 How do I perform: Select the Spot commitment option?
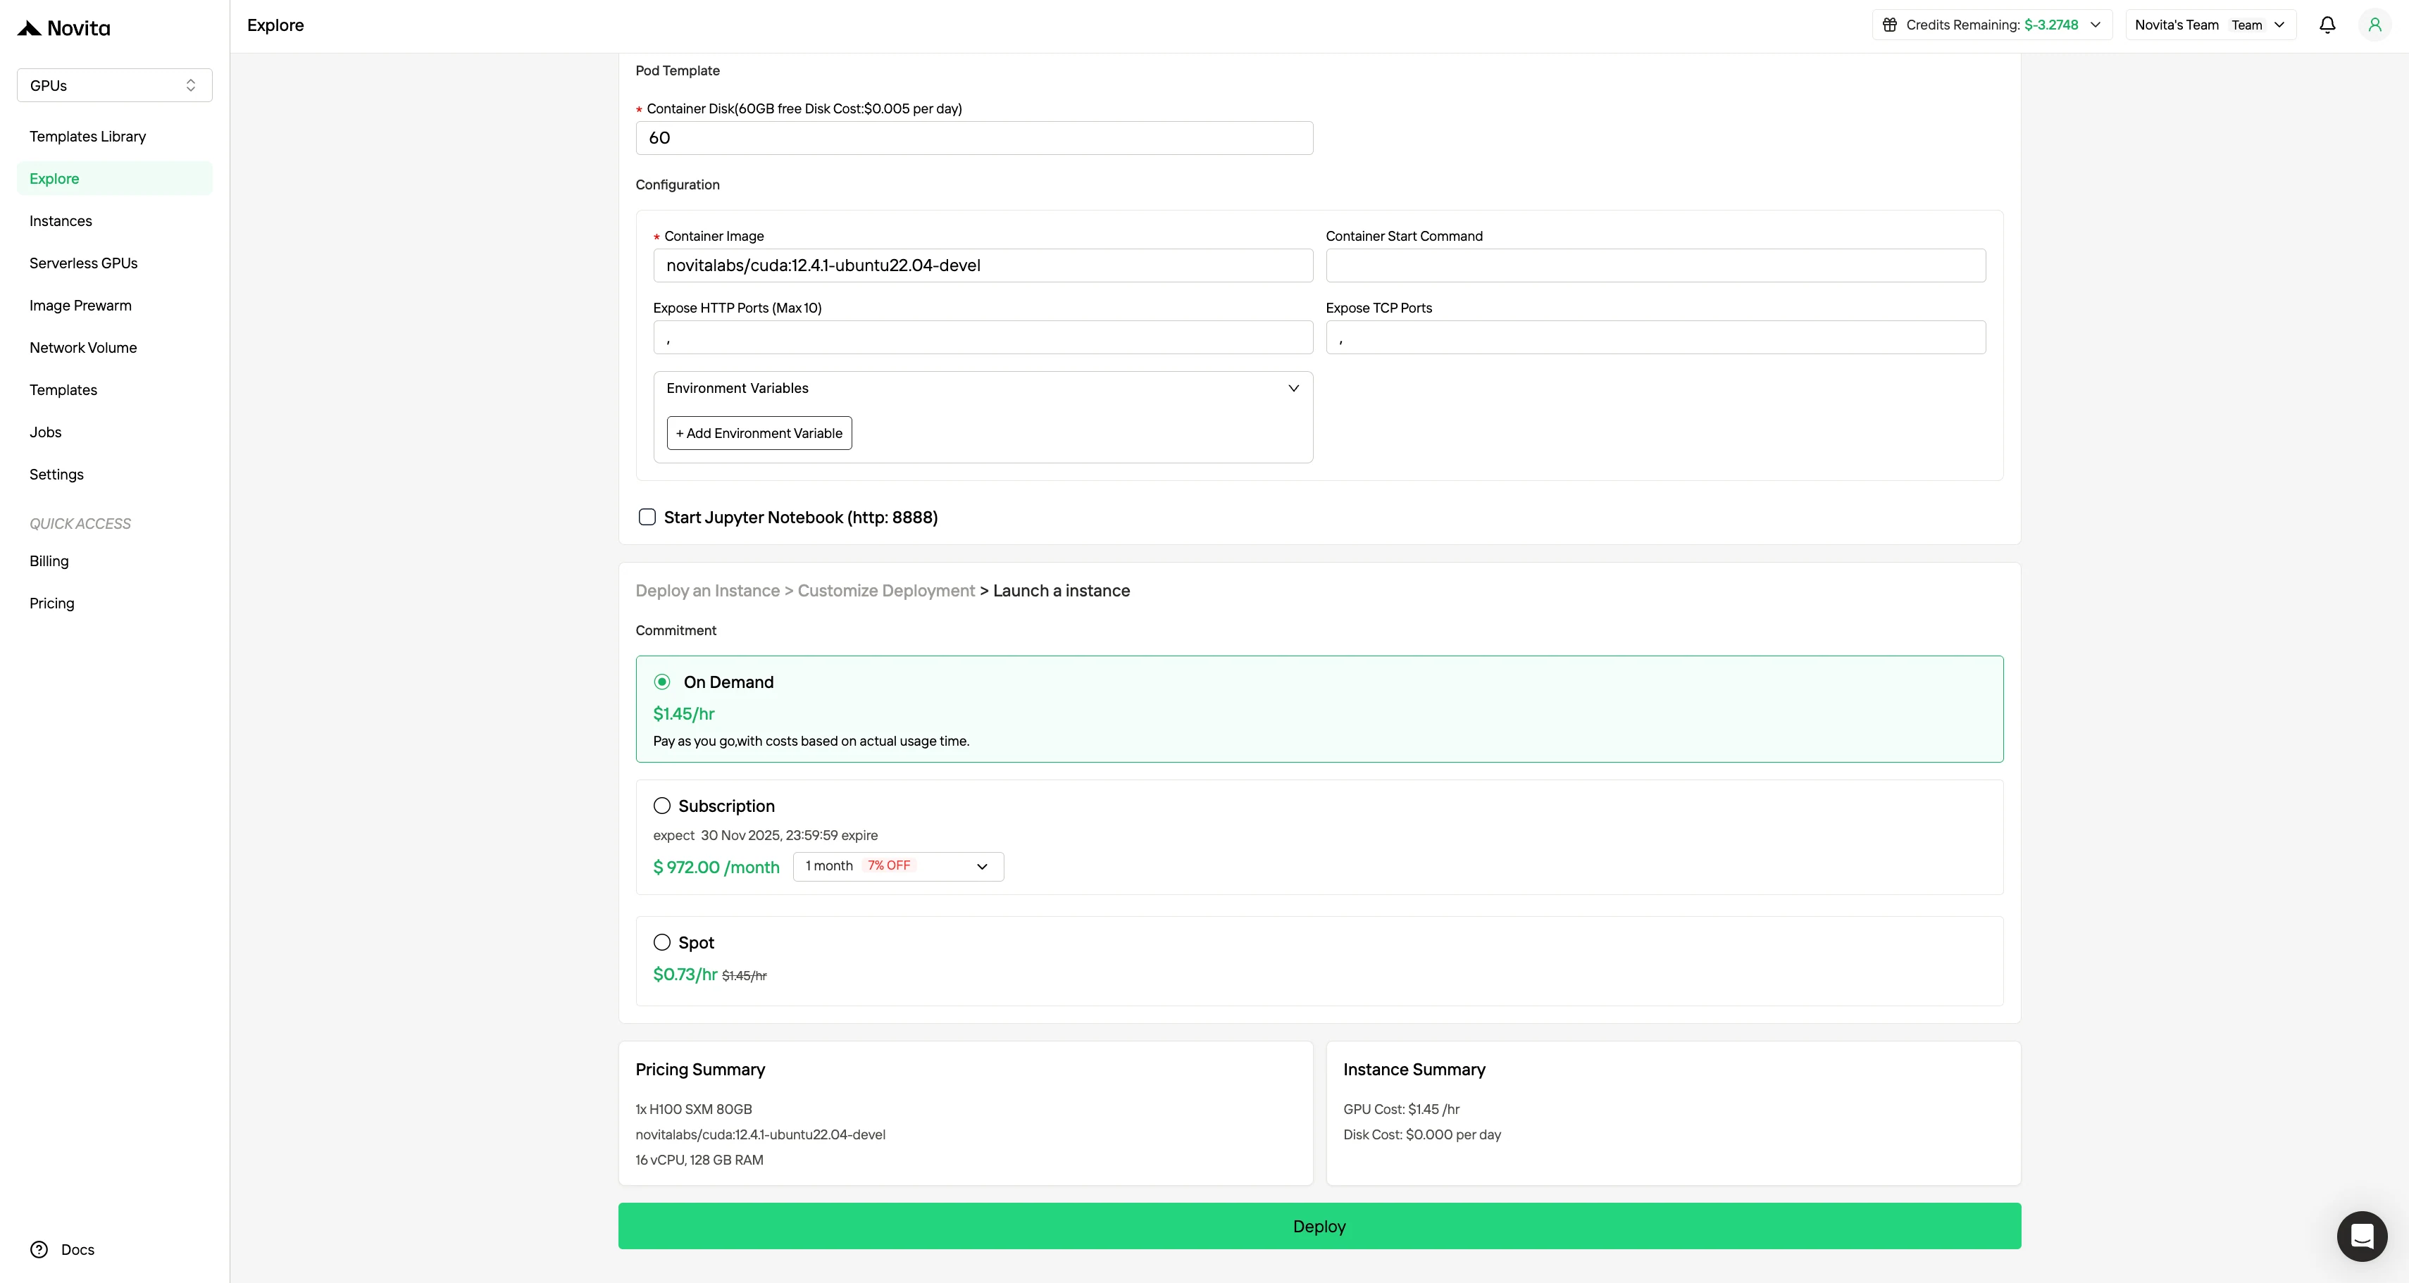662,941
